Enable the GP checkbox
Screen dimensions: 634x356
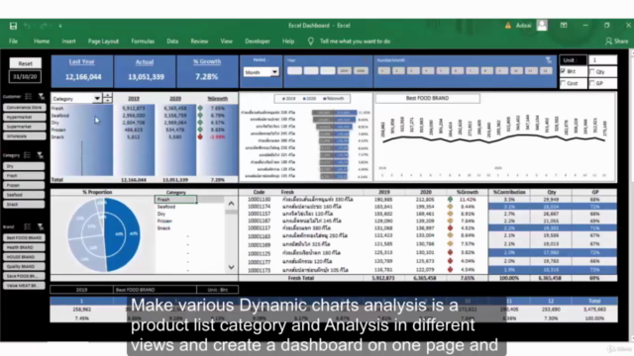tap(592, 83)
